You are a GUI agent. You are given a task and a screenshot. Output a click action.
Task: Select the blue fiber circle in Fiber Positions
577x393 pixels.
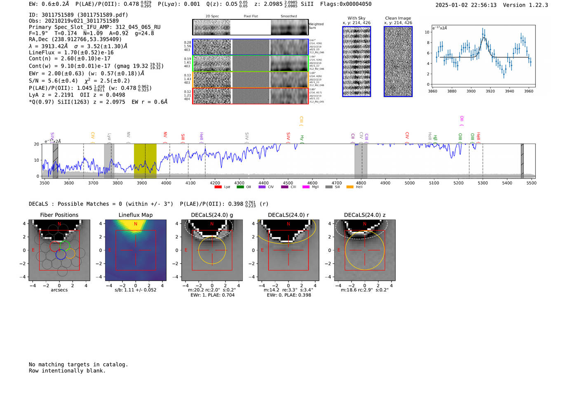pyautogui.click(x=61, y=254)
